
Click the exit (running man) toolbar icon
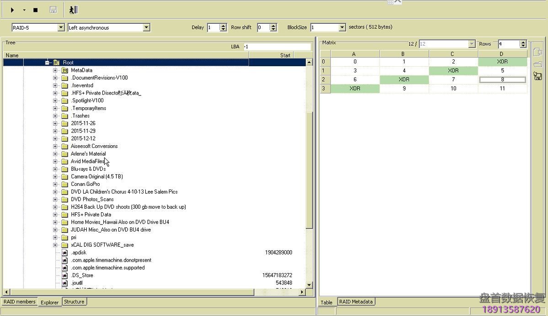(x=72, y=10)
